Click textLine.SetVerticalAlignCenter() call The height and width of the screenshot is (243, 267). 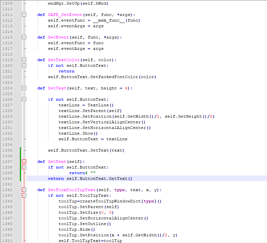(102, 122)
